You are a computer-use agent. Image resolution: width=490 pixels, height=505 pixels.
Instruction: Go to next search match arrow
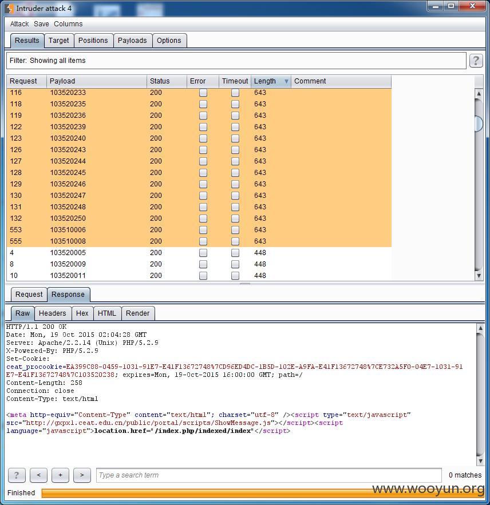click(x=82, y=475)
